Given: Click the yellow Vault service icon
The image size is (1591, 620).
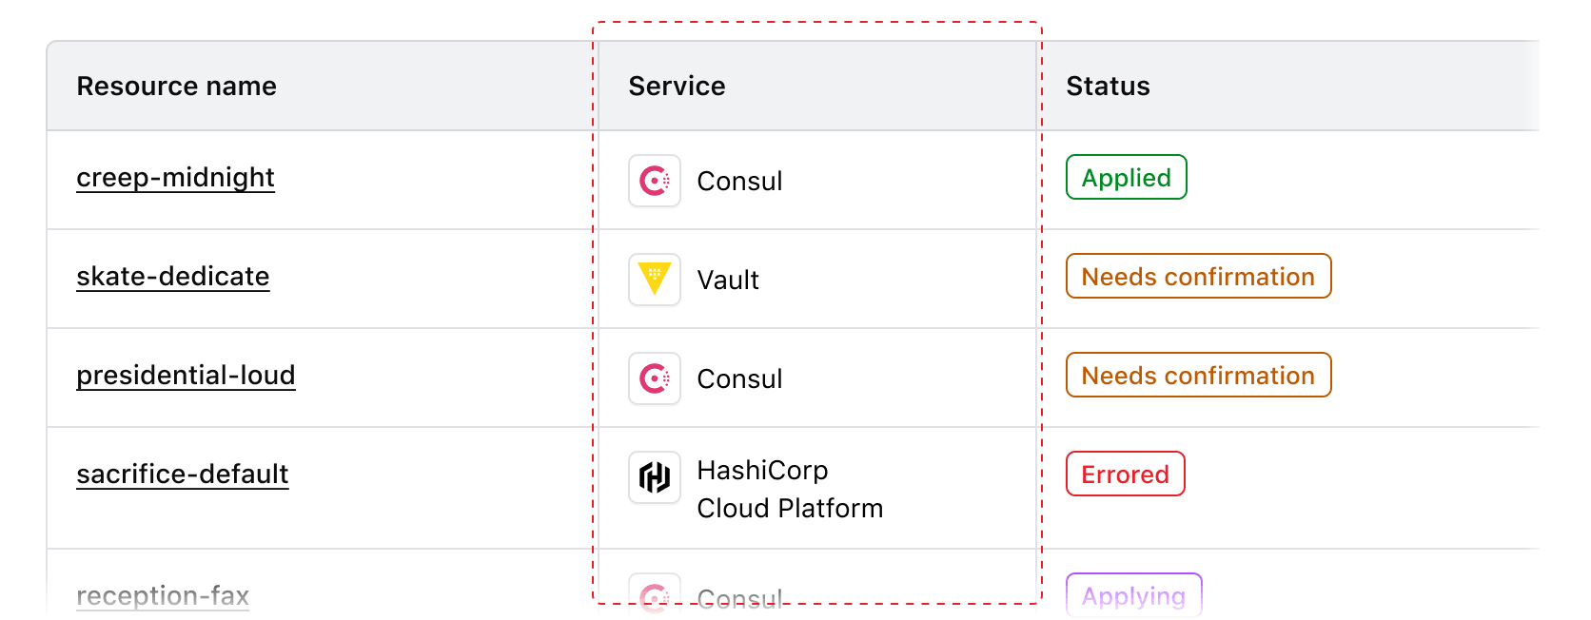Looking at the screenshot, I should click(655, 280).
